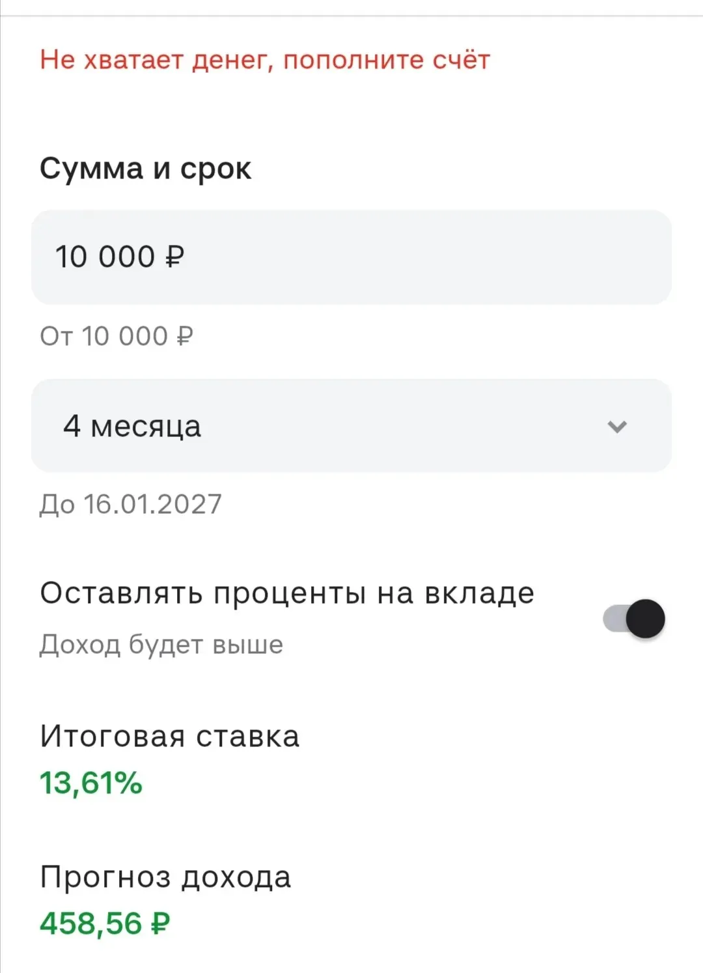Tap the dark knob of the interest switch
The width and height of the screenshot is (703, 973).
(x=646, y=618)
